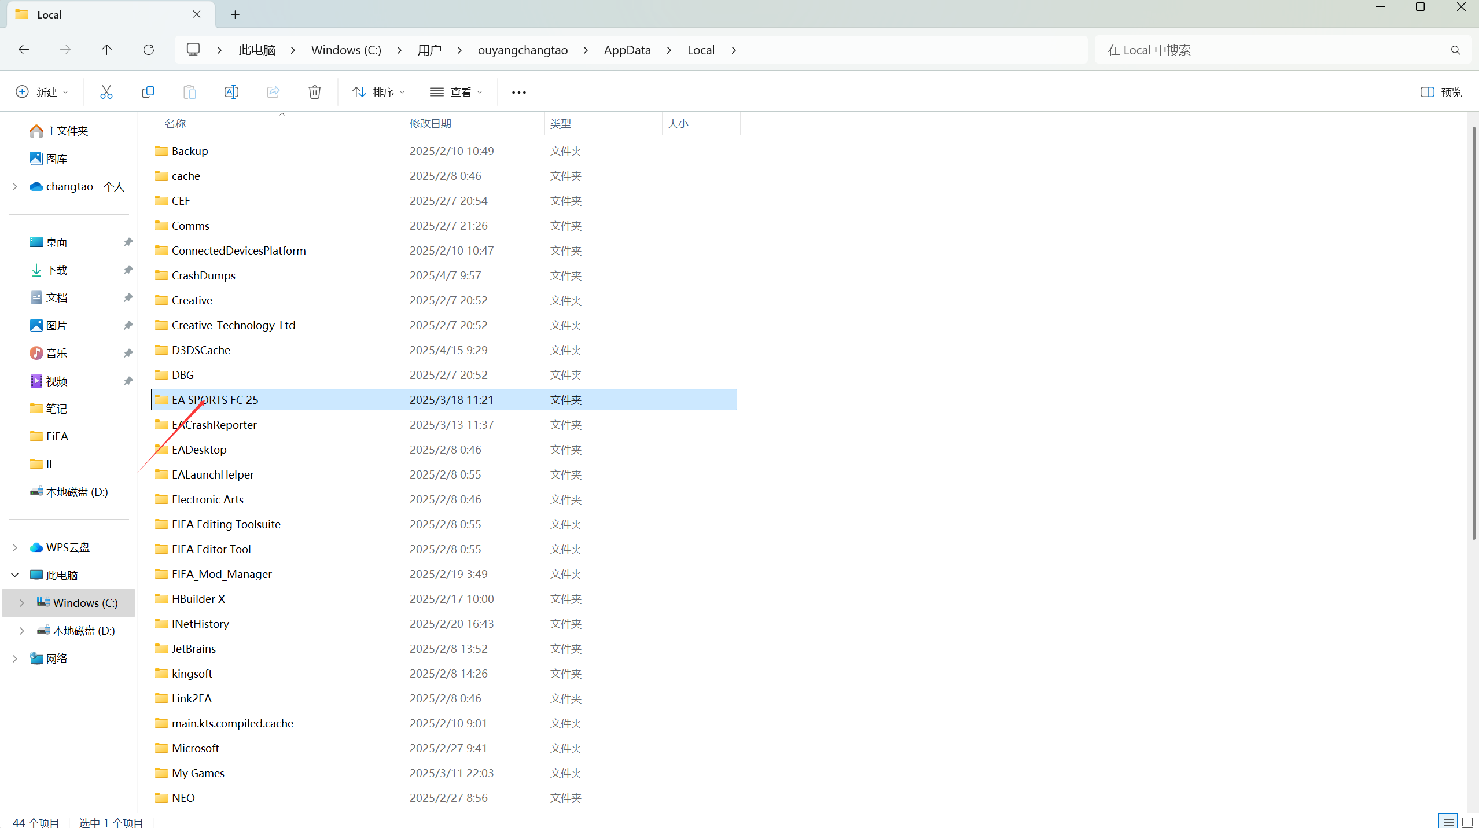
Task: Open the Sort dropdown
Action: click(x=378, y=92)
